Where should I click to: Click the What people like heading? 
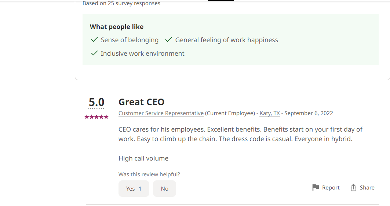coord(117,27)
